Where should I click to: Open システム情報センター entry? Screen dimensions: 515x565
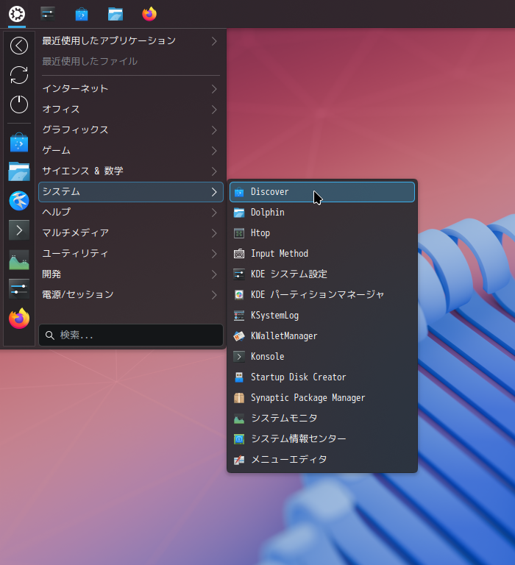pos(322,439)
